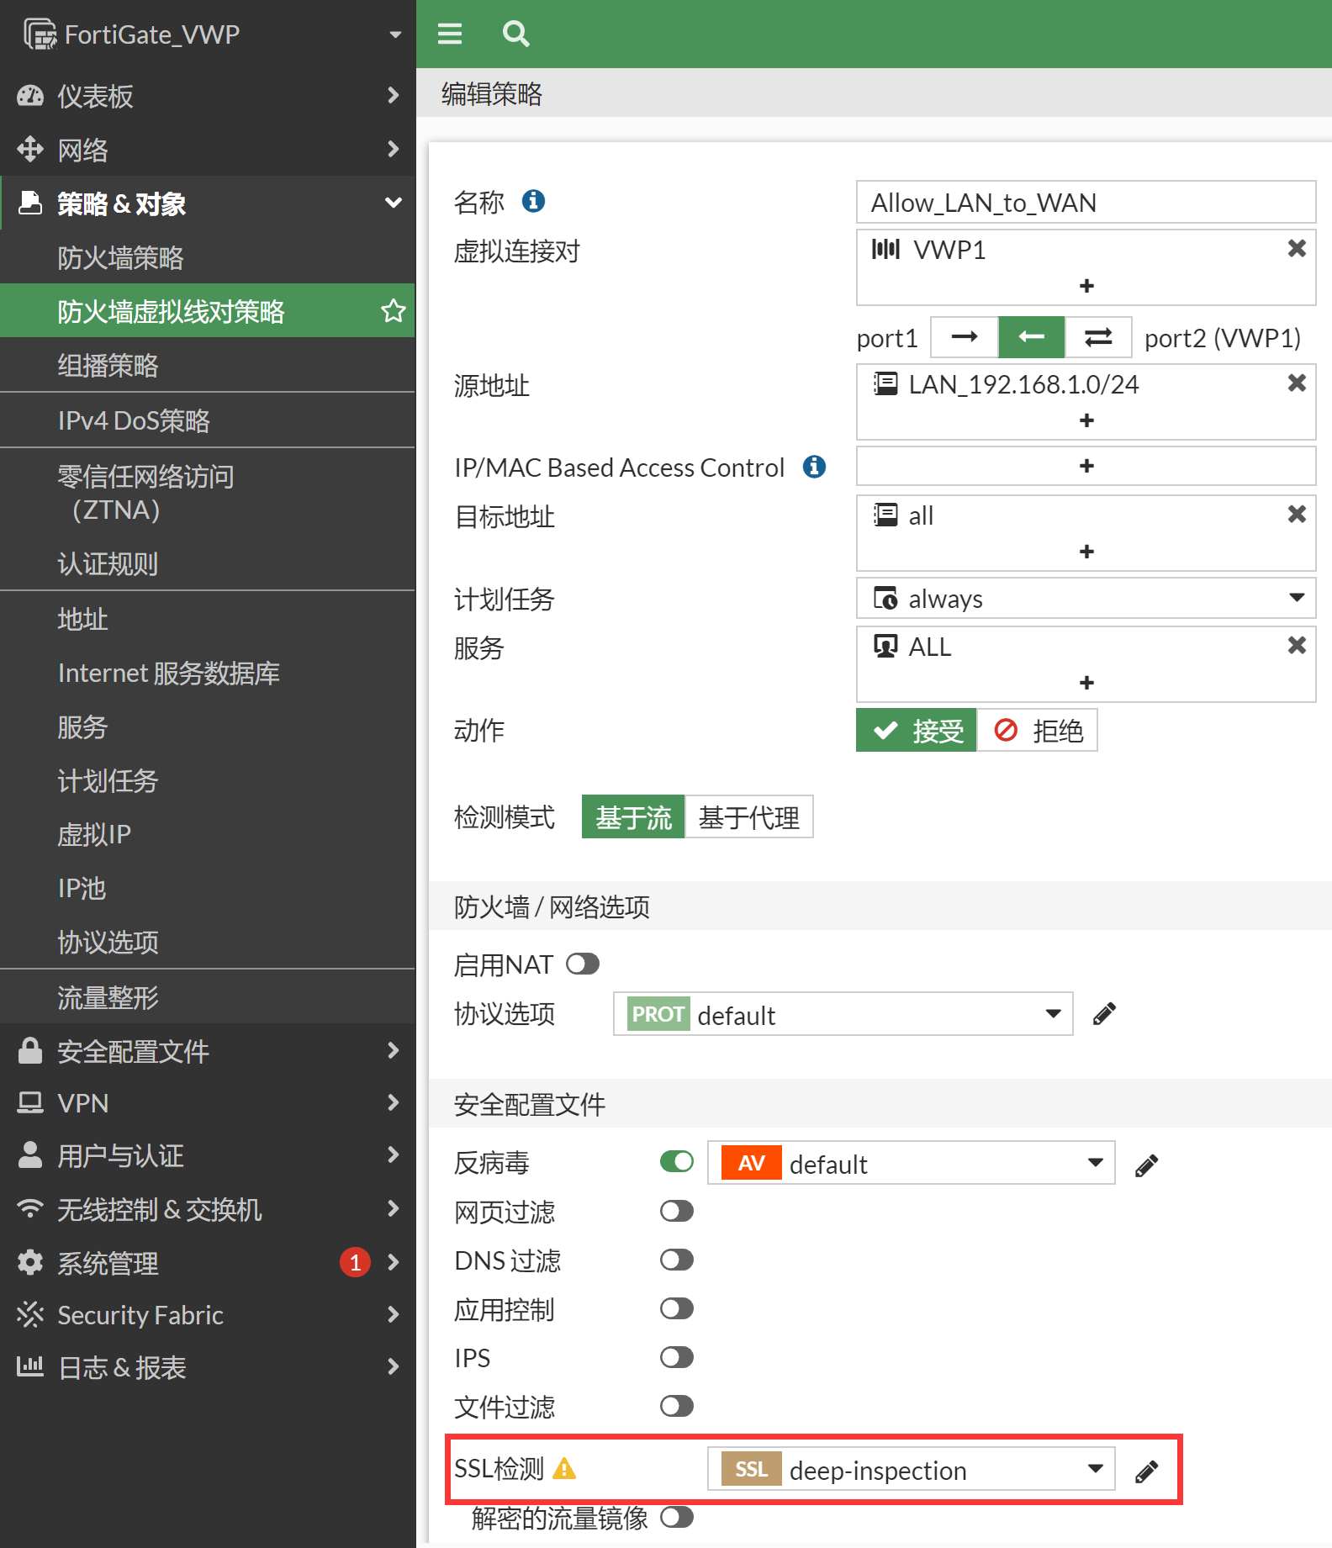Click the 拒绝 action button

click(x=1038, y=731)
